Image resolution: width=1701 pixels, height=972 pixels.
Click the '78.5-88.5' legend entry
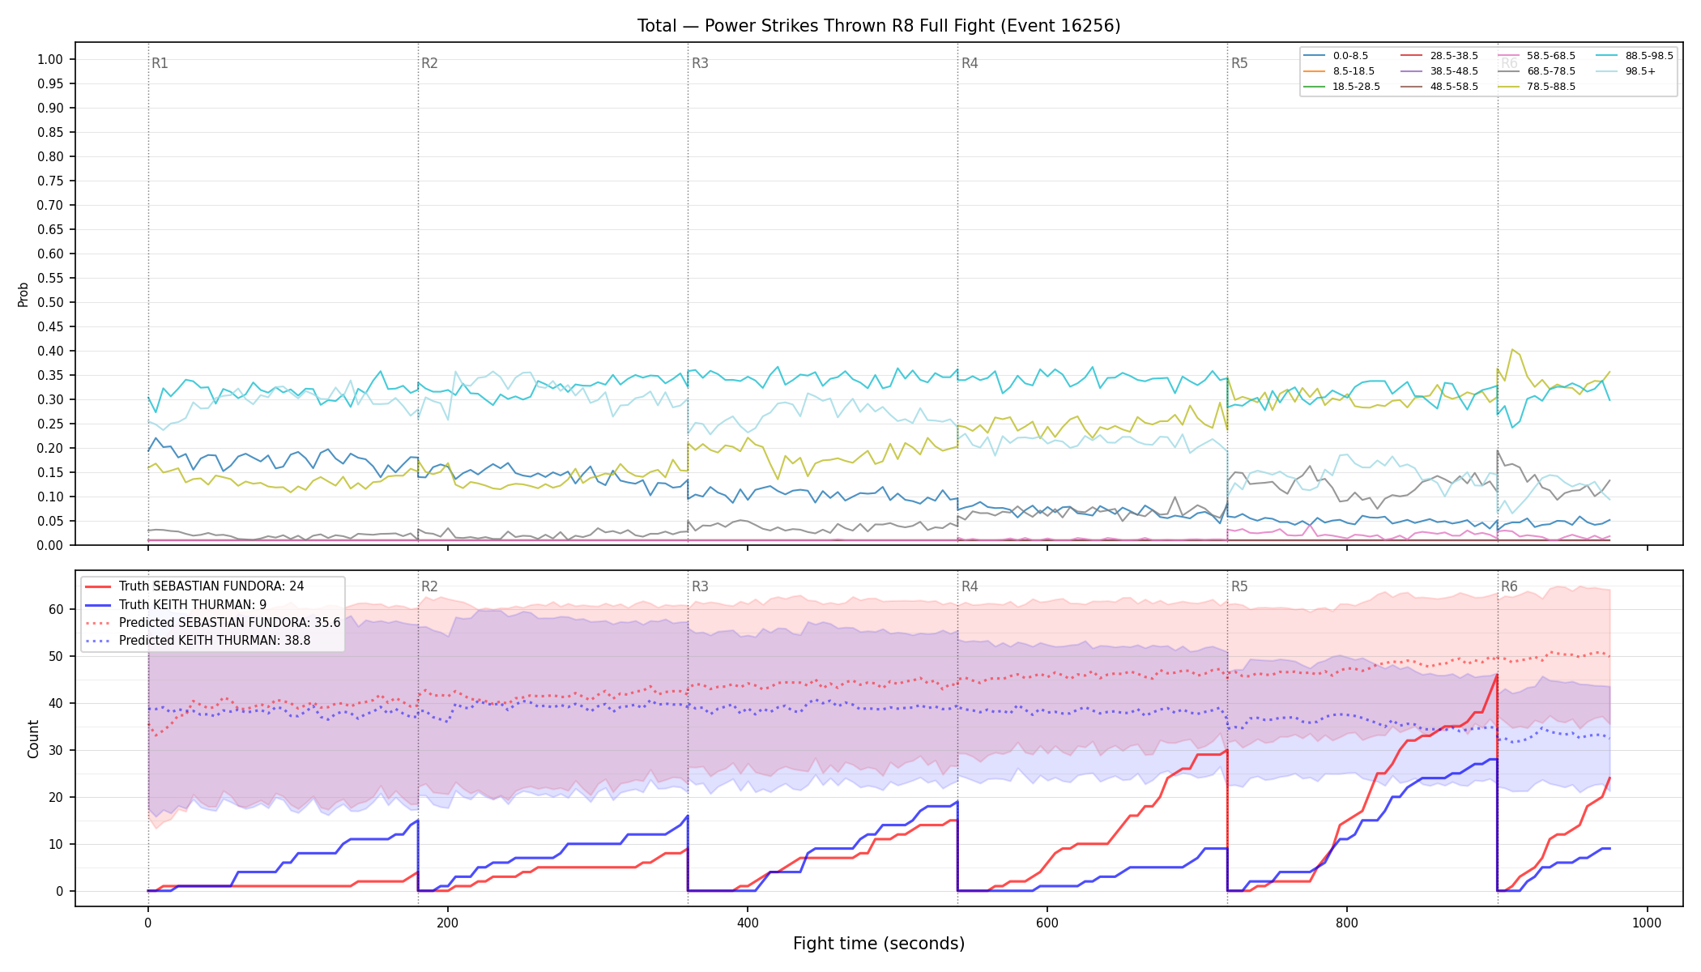[1537, 87]
